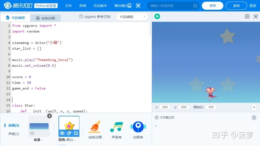The image size is (260, 146).
Task: Click the output console prompt arrow
Action: (156, 126)
